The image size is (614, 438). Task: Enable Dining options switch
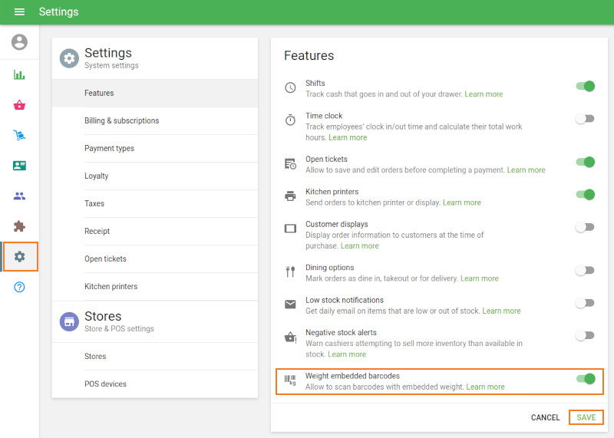click(x=586, y=271)
